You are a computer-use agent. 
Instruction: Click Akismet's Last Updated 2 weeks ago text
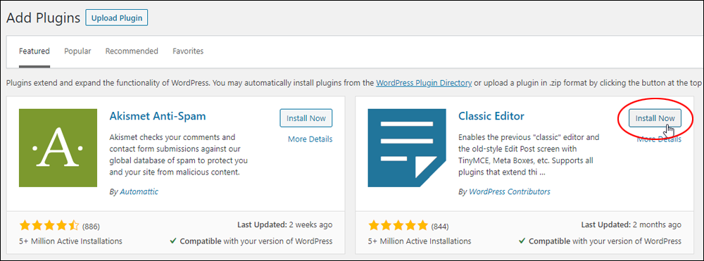pyautogui.click(x=284, y=224)
